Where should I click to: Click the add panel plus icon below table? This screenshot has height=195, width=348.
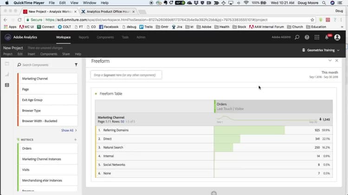point(214,193)
